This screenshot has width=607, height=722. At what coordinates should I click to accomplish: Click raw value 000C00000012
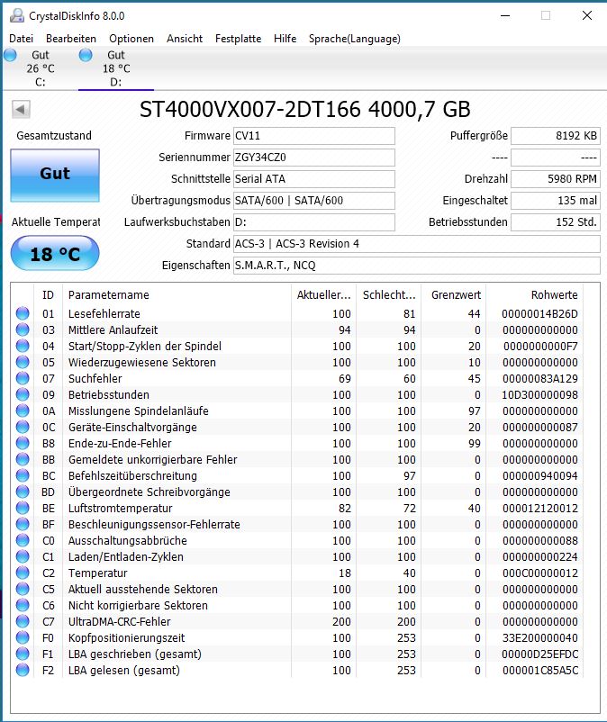tap(539, 573)
